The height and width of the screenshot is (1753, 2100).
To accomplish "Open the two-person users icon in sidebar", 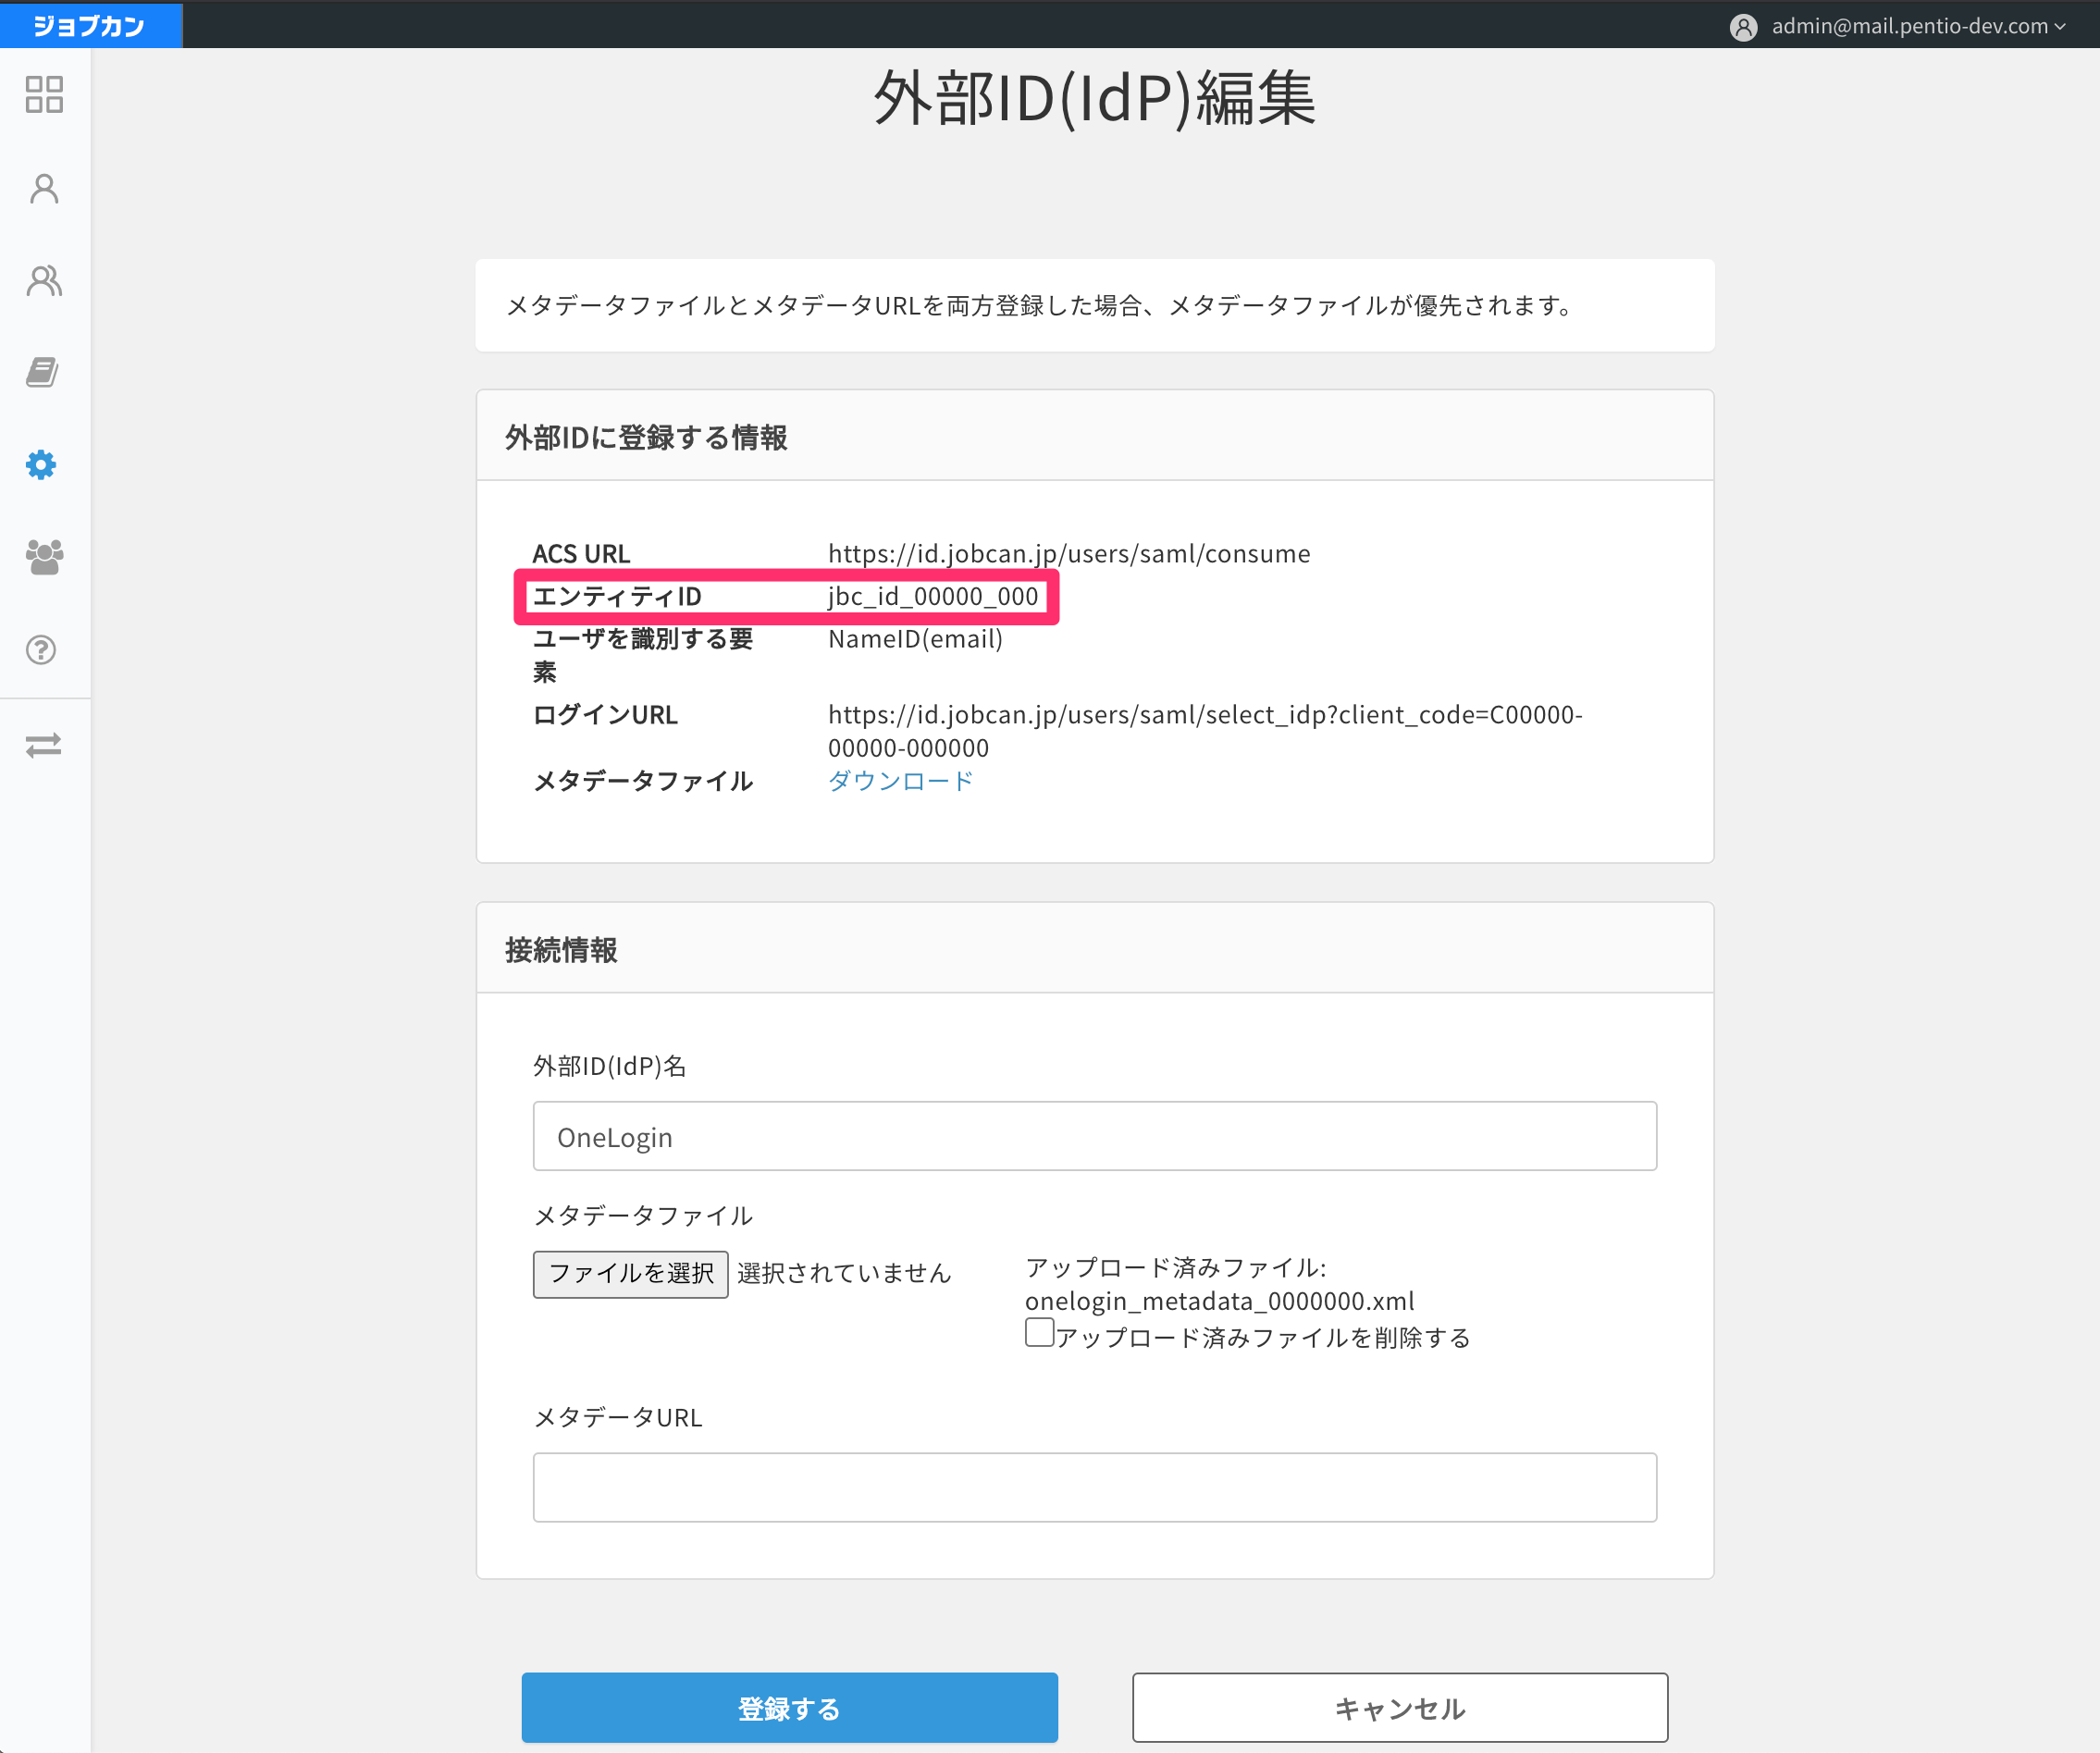I will [x=44, y=281].
